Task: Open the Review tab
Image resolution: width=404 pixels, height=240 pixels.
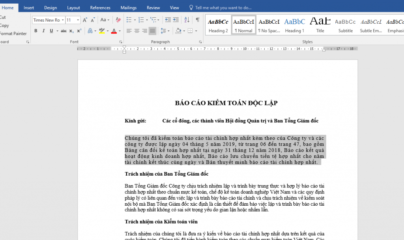Action: point(153,8)
